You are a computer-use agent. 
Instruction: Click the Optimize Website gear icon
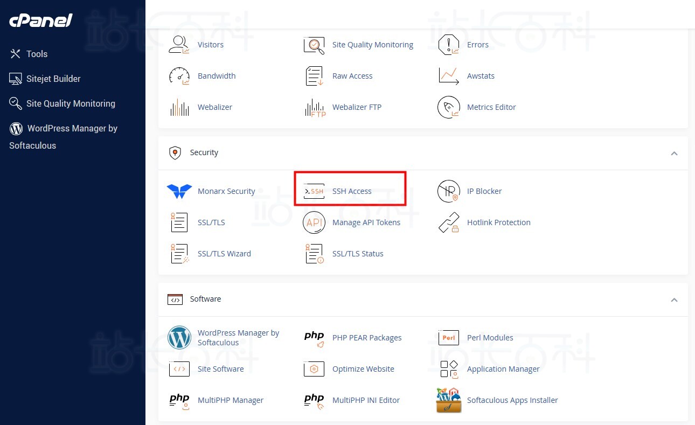314,369
